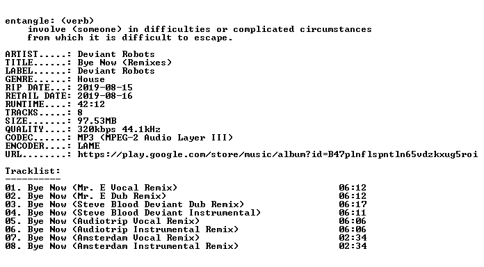Viewport: 484px width, 267px height.
Task: Click the runtime value 42:12
Action: click(91, 104)
